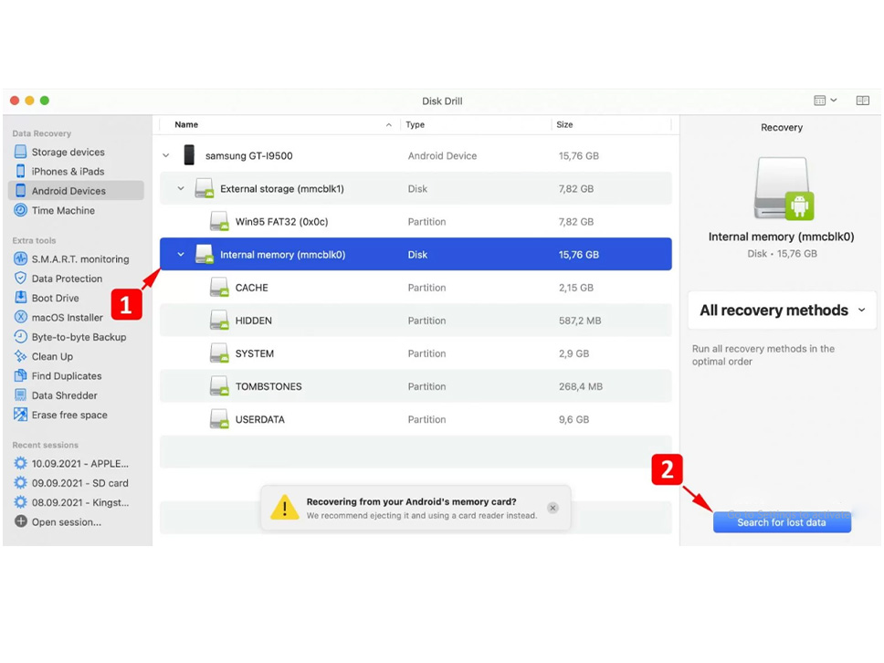This screenshot has width=884, height=663.
Task: Select the USERDATA partition row
Action: coord(416,419)
